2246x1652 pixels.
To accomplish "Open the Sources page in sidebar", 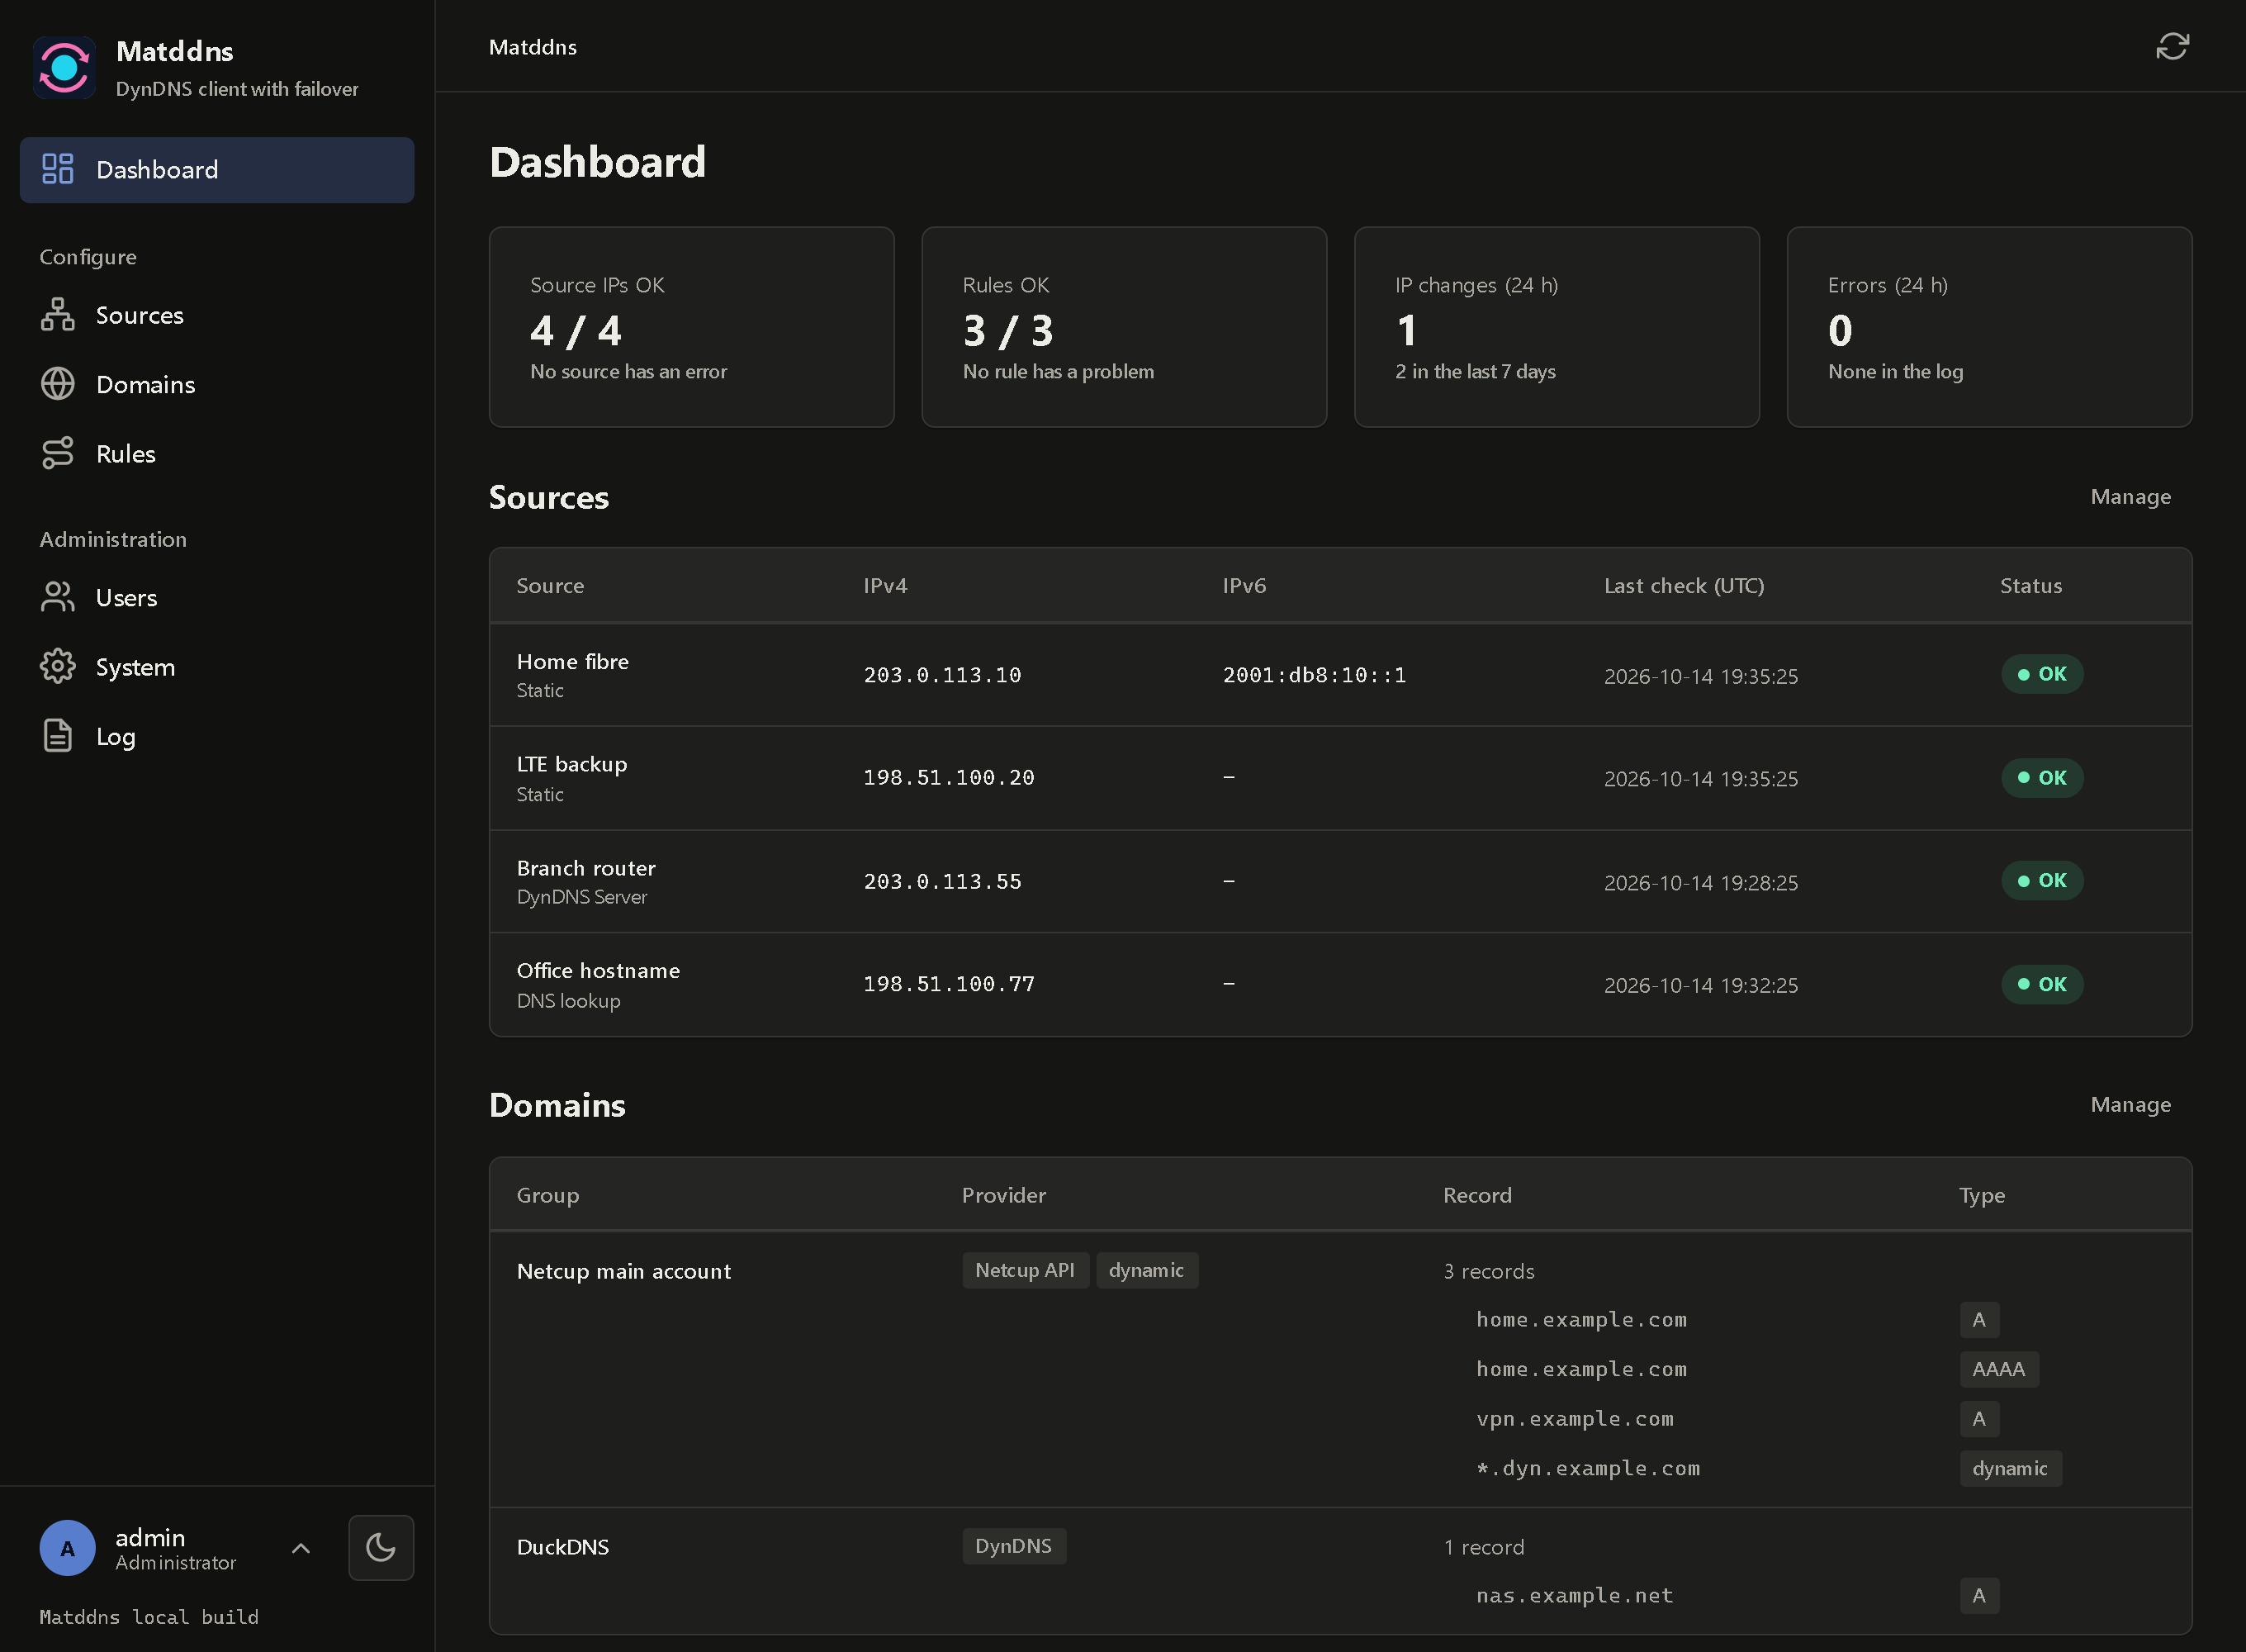I will click(x=217, y=315).
